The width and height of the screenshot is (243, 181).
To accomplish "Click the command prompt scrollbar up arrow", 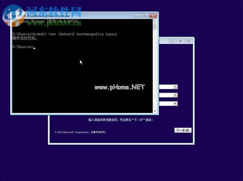I will point(155,21).
